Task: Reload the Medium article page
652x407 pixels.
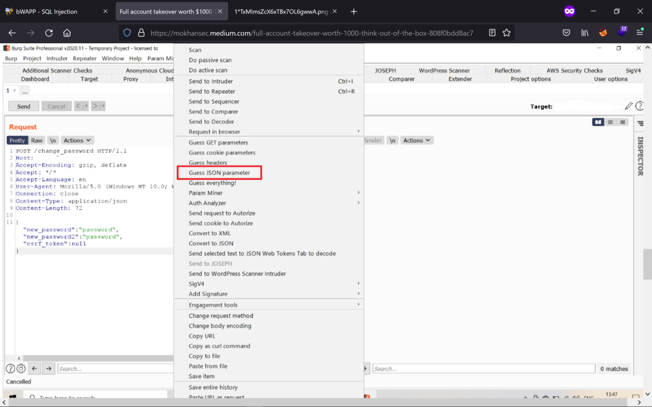Action: [x=49, y=33]
